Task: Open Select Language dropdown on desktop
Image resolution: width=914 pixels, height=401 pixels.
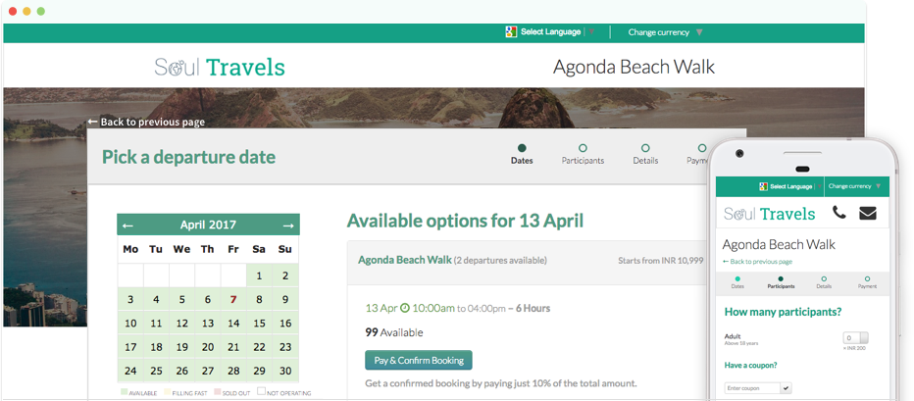Action: point(550,32)
